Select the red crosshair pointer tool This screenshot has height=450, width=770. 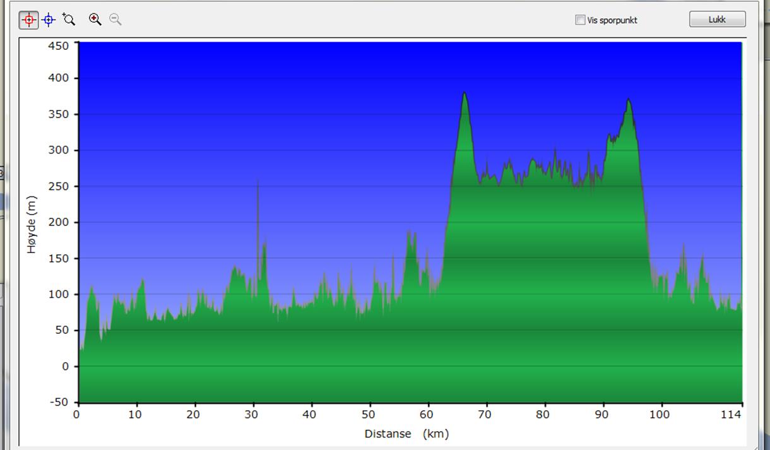28,20
